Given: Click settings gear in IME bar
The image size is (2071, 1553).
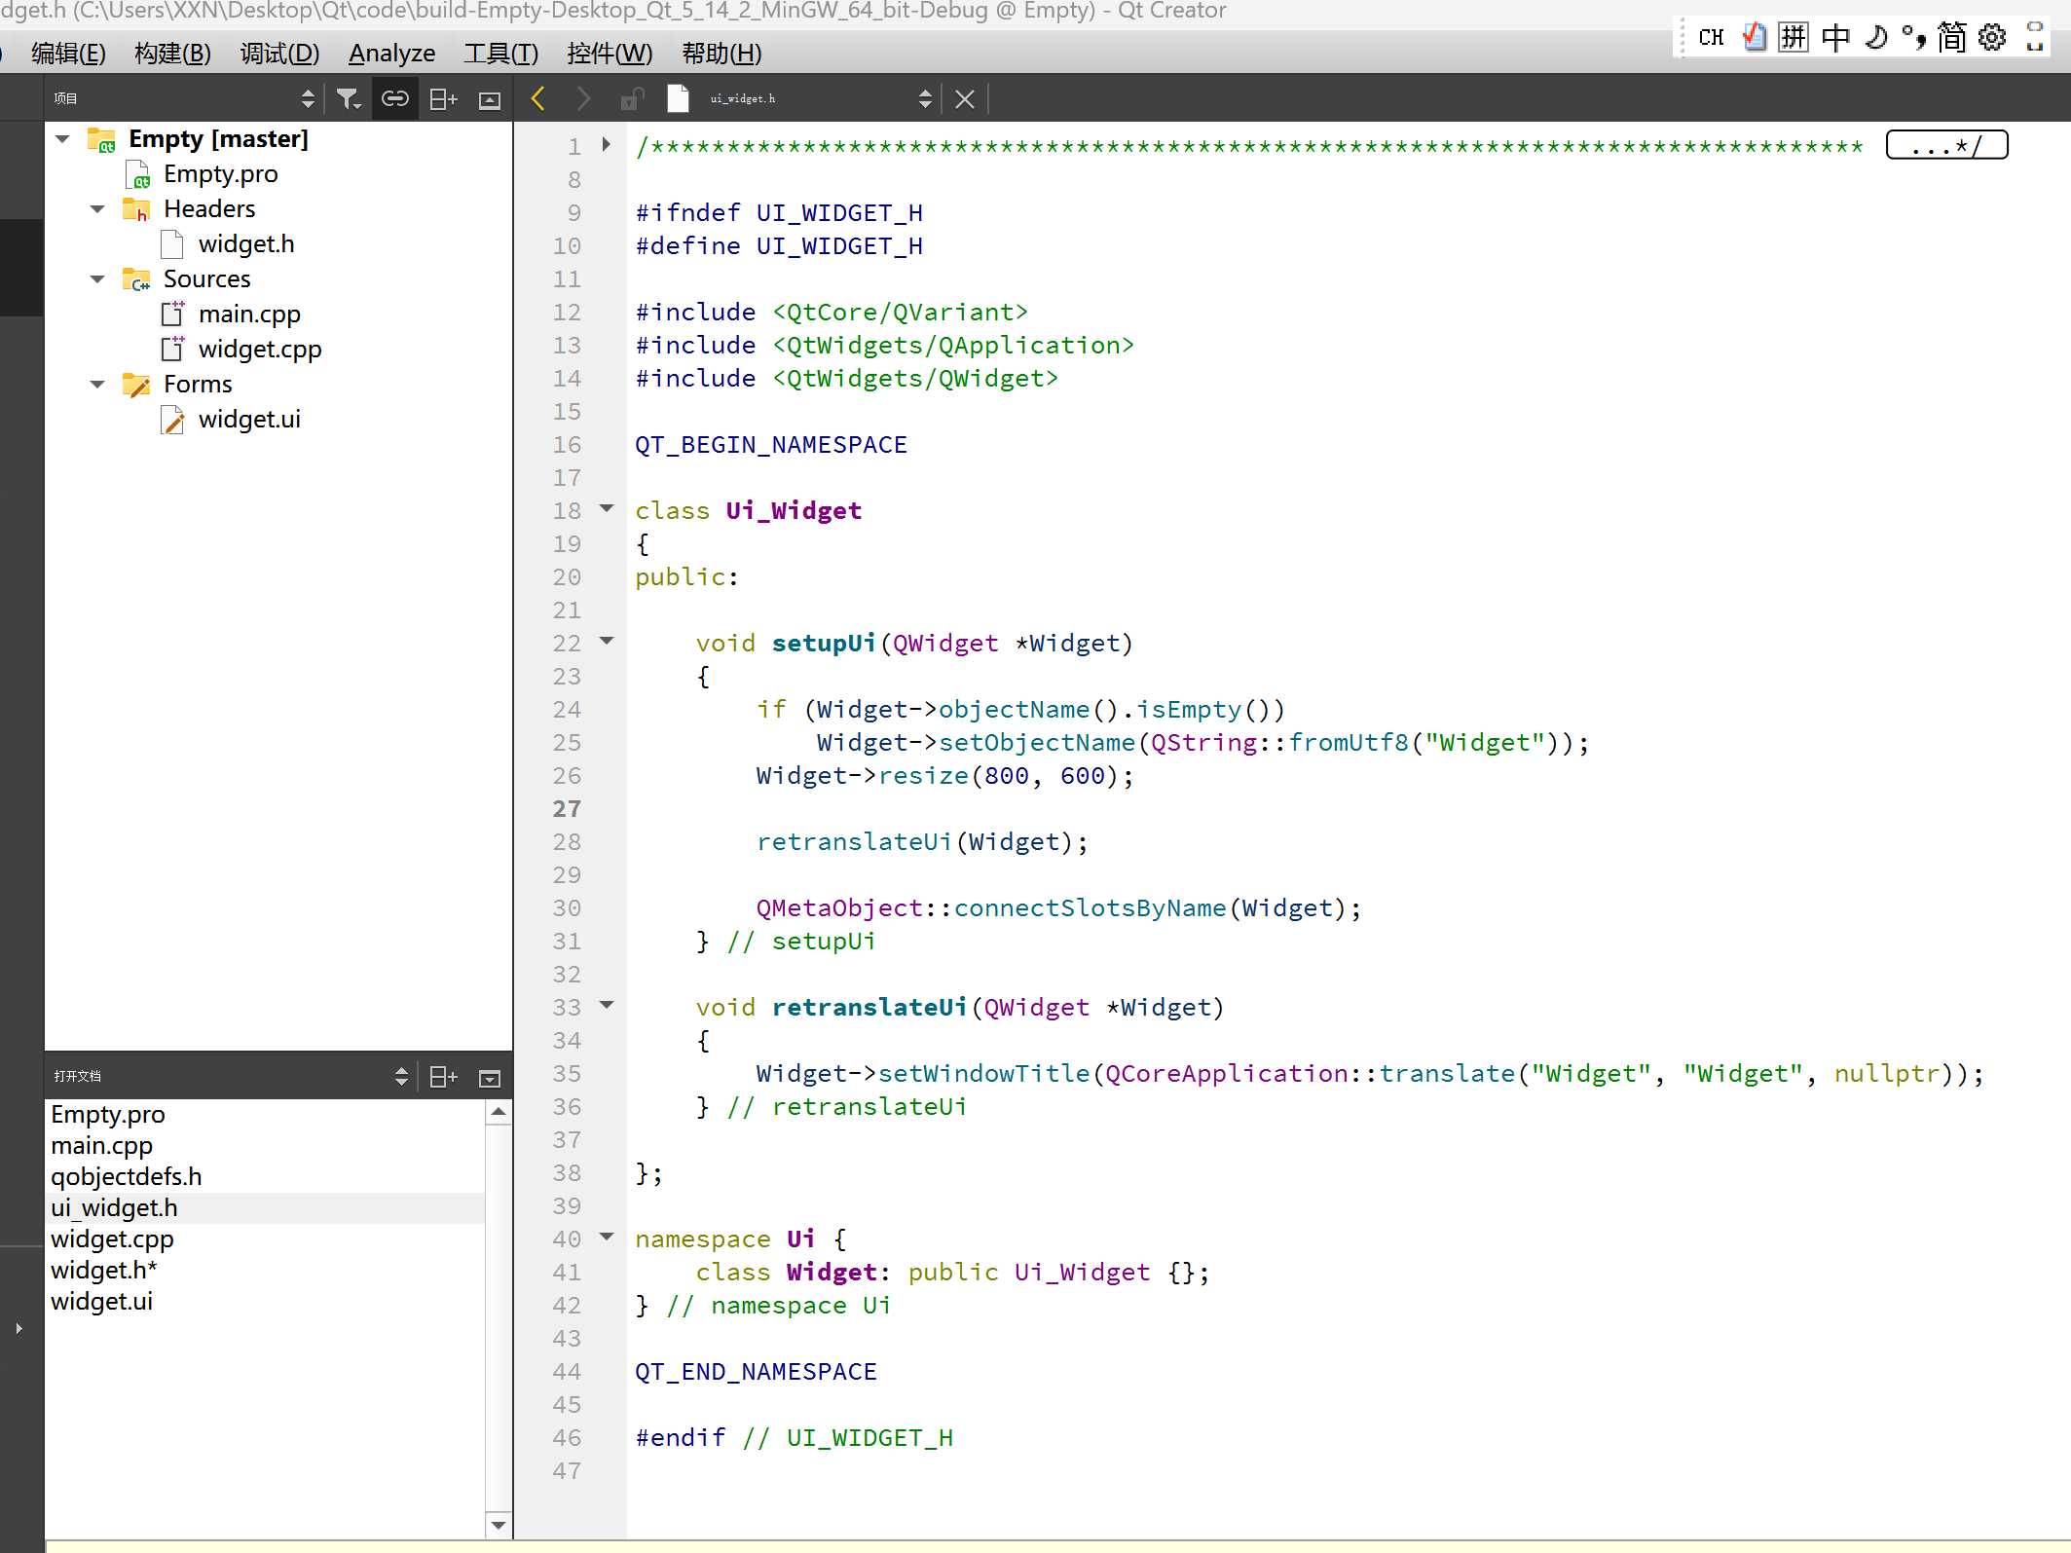Looking at the screenshot, I should [x=1992, y=37].
